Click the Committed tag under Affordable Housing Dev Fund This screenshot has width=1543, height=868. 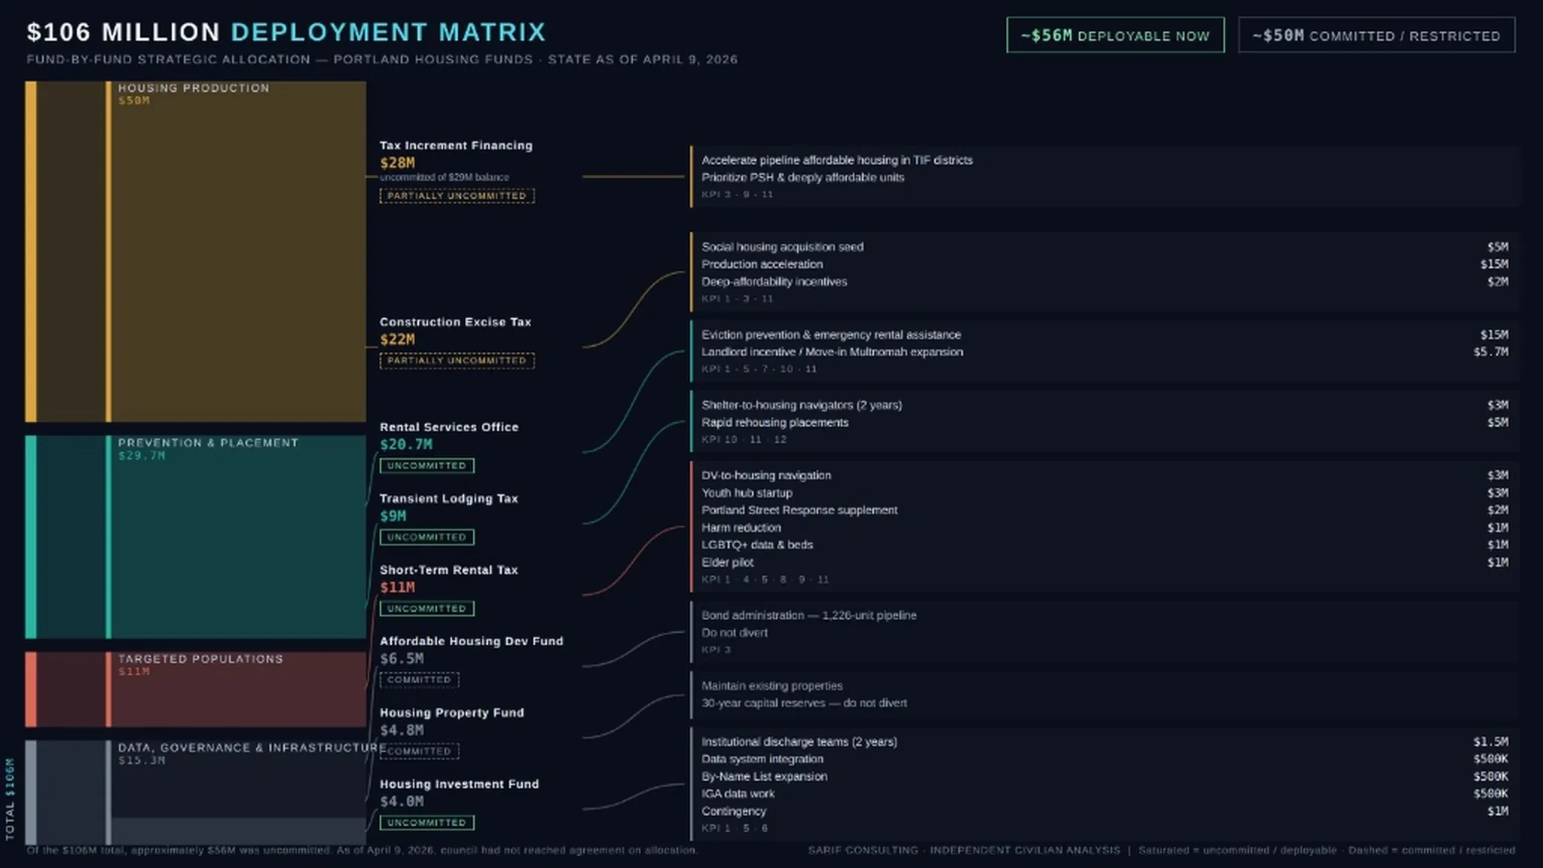419,680
